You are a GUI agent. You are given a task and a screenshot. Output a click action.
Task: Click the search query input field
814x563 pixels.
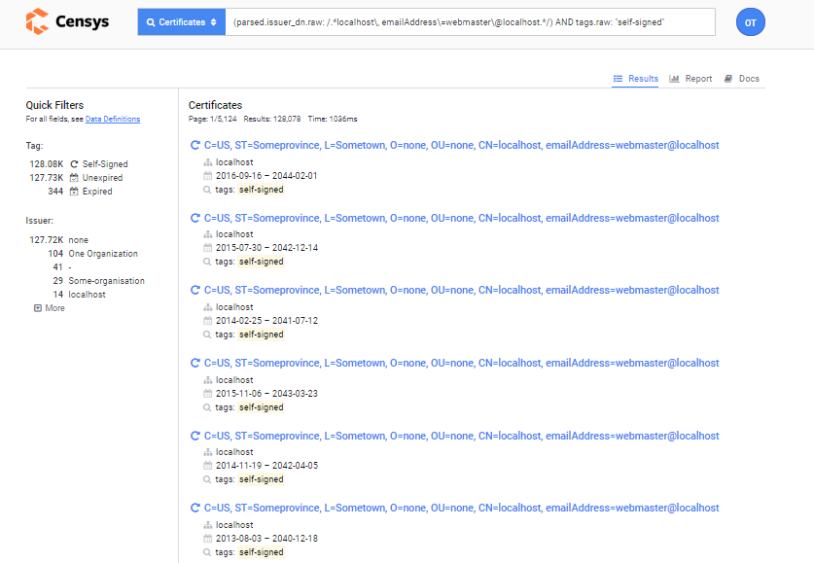[x=471, y=22]
